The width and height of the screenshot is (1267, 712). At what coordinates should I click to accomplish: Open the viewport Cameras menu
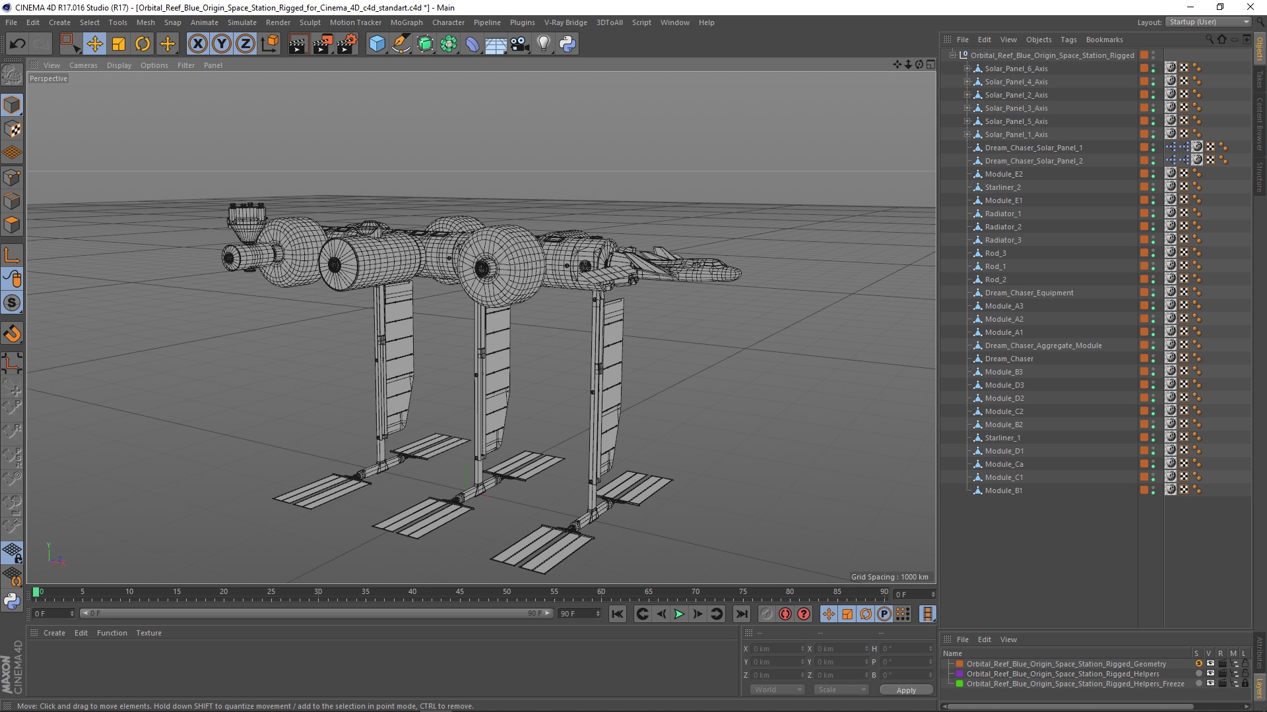[83, 65]
